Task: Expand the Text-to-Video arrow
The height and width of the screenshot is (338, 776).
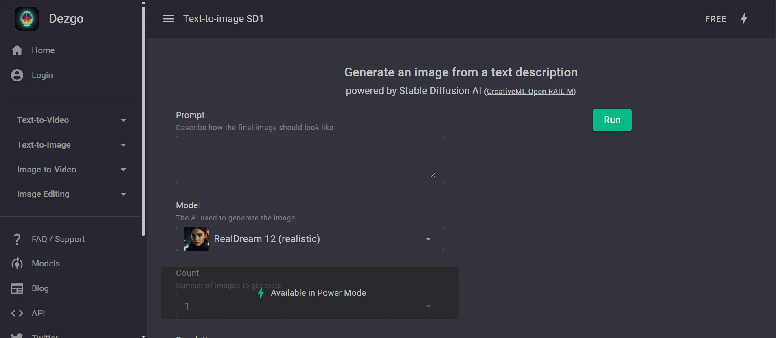Action: point(123,120)
